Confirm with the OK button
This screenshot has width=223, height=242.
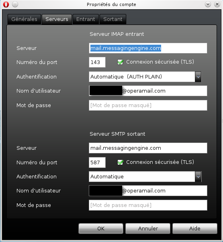coord(101,228)
